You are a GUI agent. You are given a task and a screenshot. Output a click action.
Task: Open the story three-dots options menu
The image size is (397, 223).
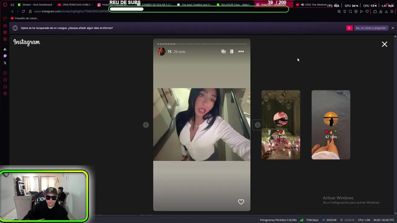coord(241,52)
